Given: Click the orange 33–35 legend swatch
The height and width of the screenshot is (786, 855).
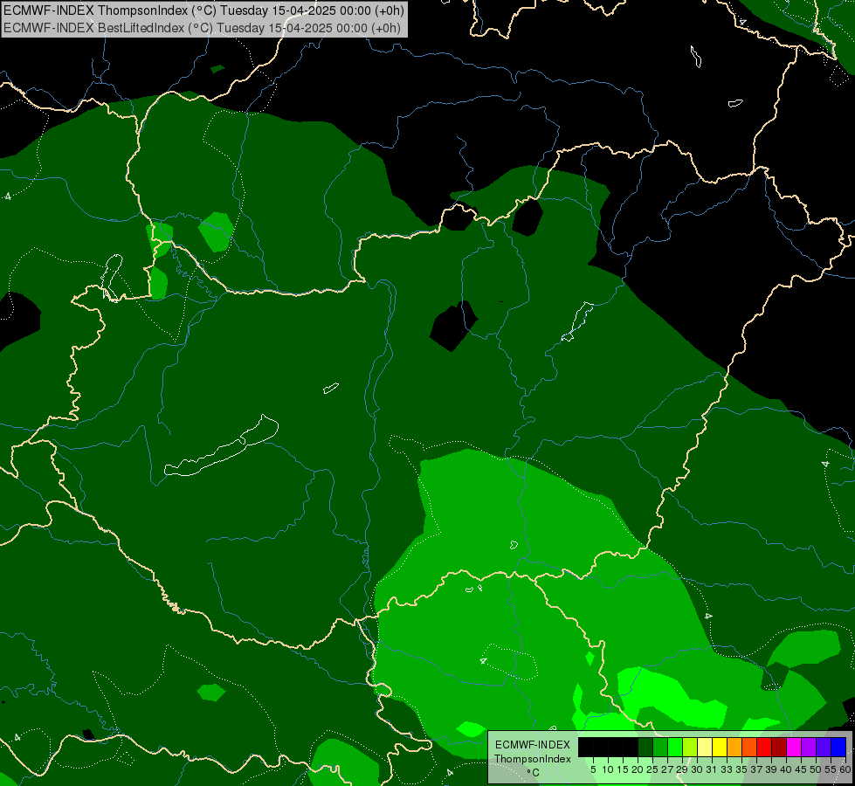Looking at the screenshot, I should [734, 748].
